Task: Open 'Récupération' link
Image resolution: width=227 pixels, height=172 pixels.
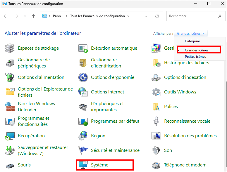Action: point(31,136)
